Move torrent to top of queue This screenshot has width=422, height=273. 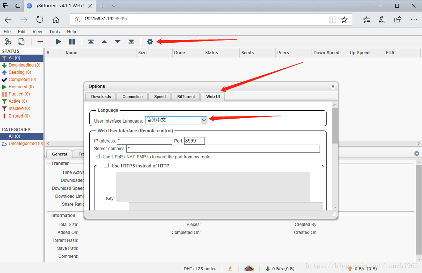pyautogui.click(x=91, y=42)
